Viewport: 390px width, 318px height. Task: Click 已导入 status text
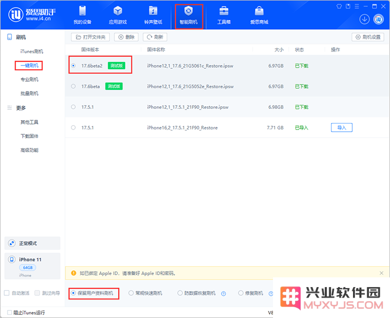click(302, 128)
